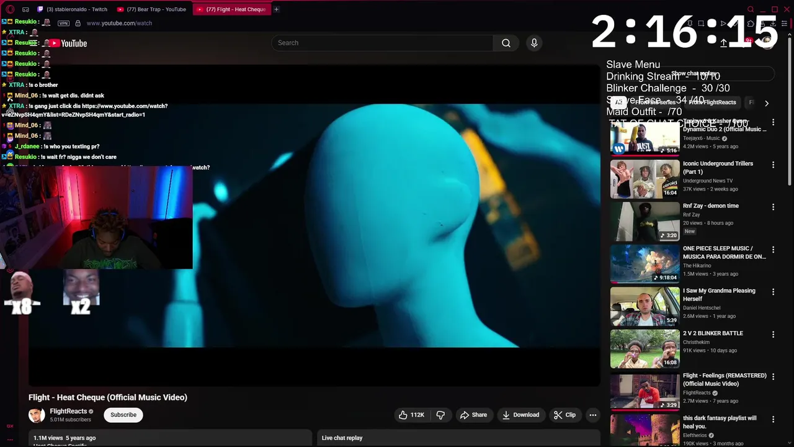The image size is (794, 447).
Task: Show more chips with right arrow
Action: tap(767, 103)
